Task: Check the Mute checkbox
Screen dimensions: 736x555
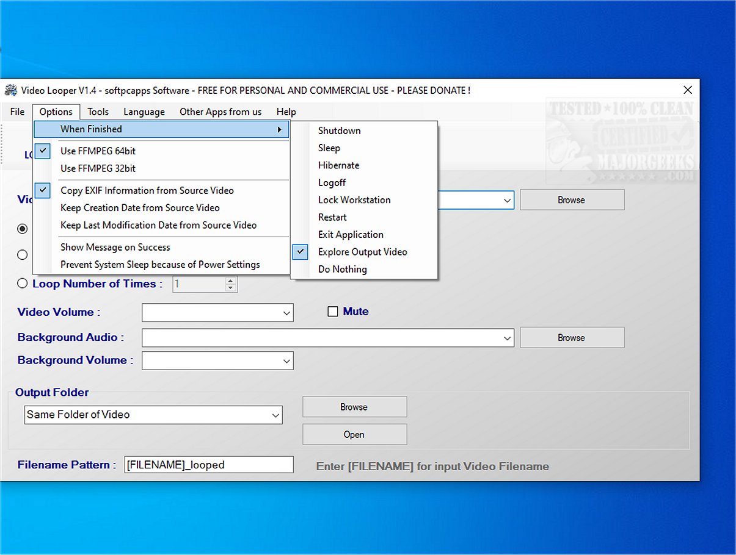Action: 333,312
